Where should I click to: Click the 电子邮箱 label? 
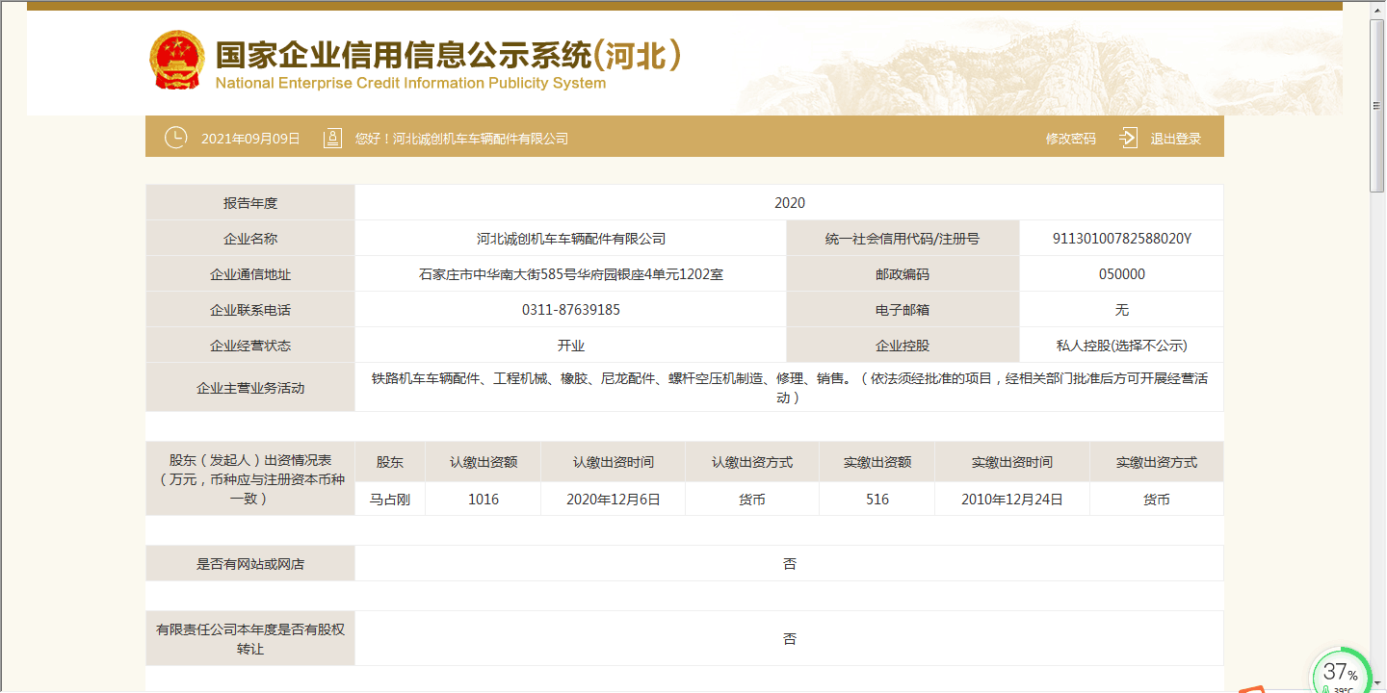click(x=903, y=310)
